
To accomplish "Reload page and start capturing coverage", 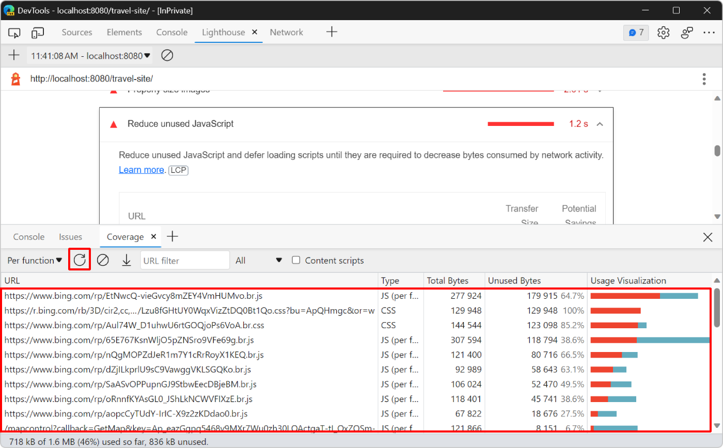I will click(79, 260).
